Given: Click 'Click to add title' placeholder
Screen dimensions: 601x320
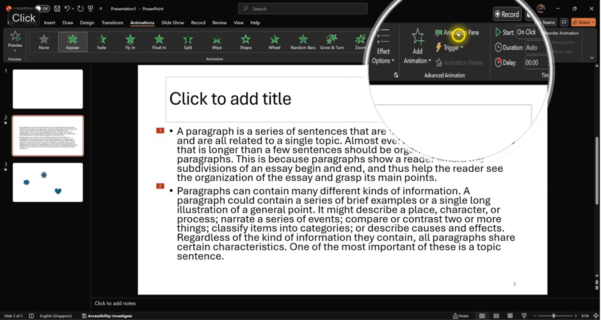Looking at the screenshot, I should (x=230, y=98).
